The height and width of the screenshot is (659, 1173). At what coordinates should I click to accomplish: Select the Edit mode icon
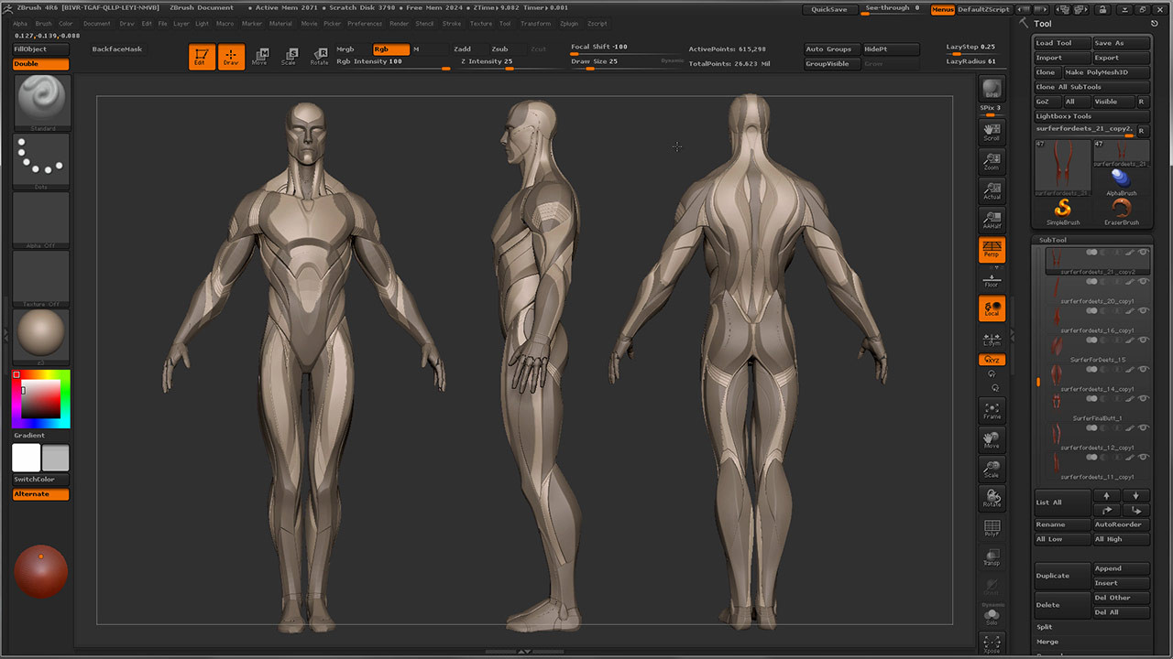pos(202,55)
